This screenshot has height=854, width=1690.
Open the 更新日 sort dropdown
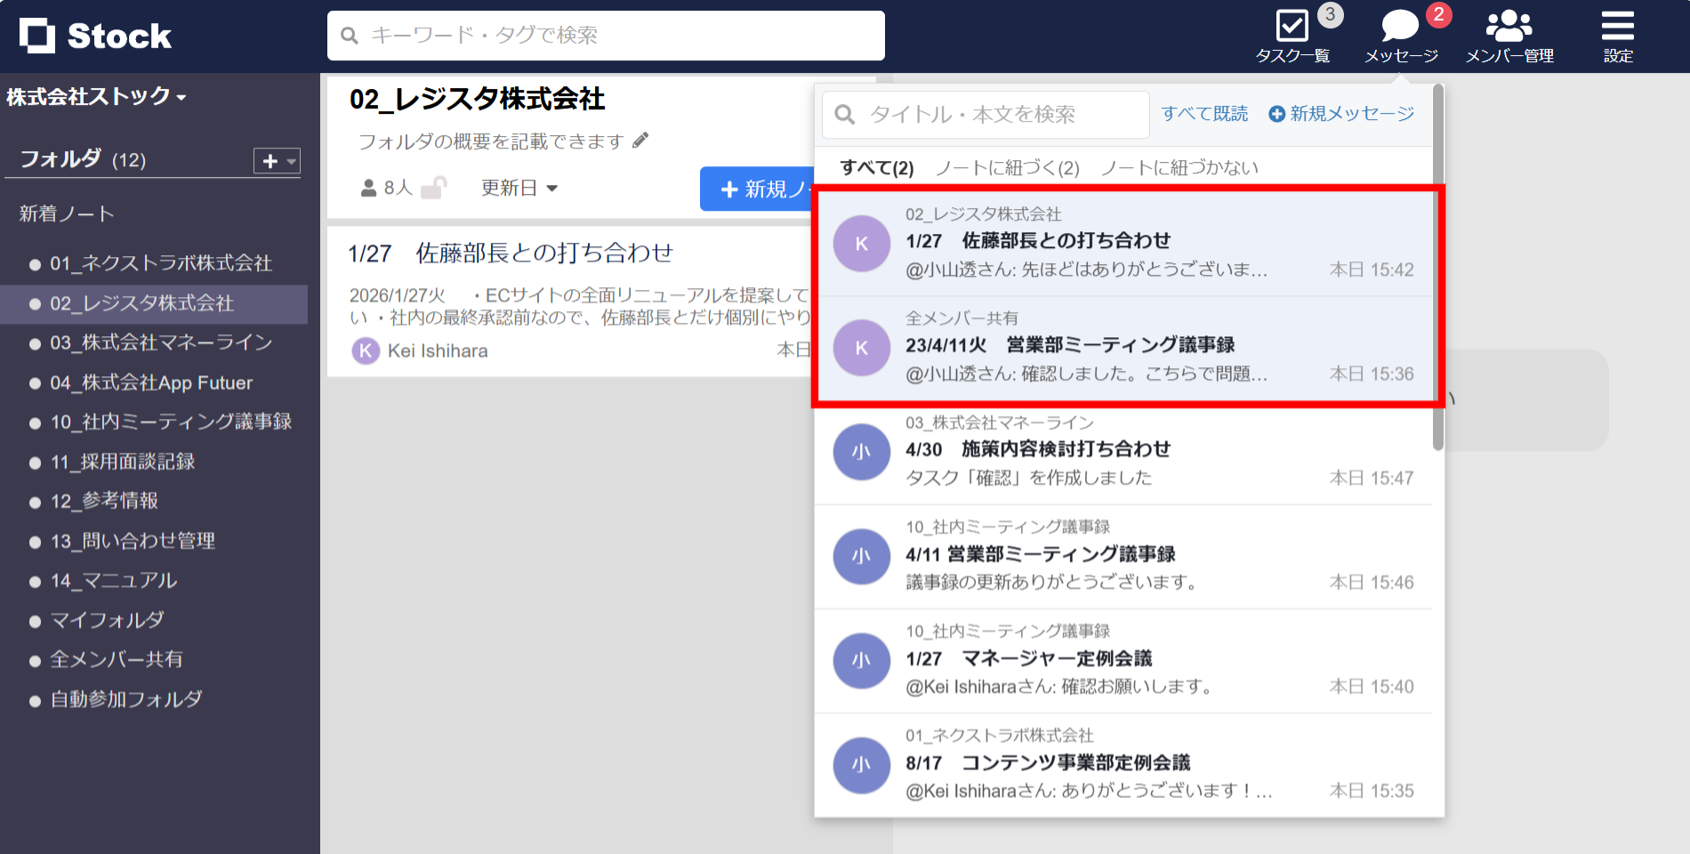(519, 188)
